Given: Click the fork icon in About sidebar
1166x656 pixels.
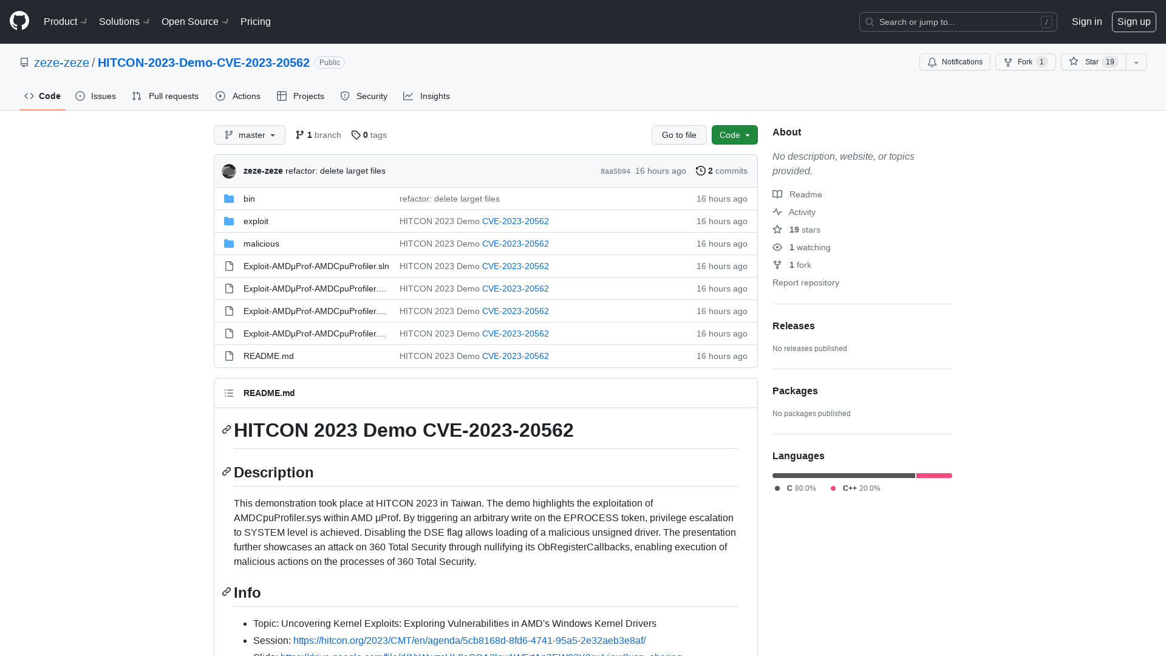Looking at the screenshot, I should [x=777, y=265].
